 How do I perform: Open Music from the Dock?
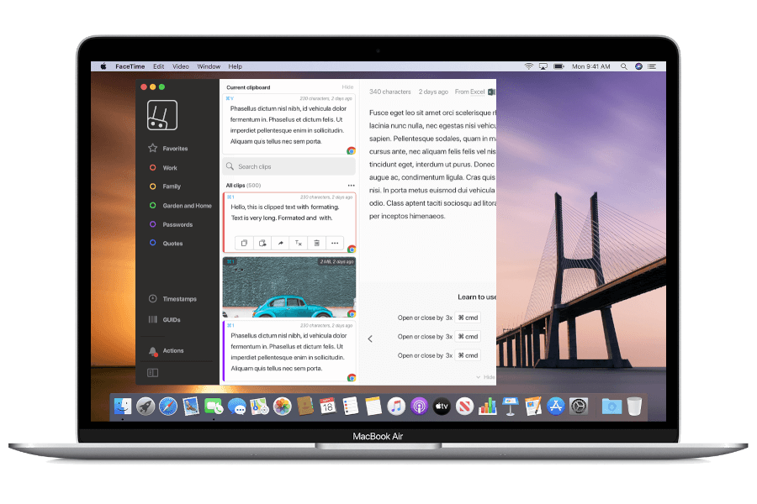(x=396, y=406)
